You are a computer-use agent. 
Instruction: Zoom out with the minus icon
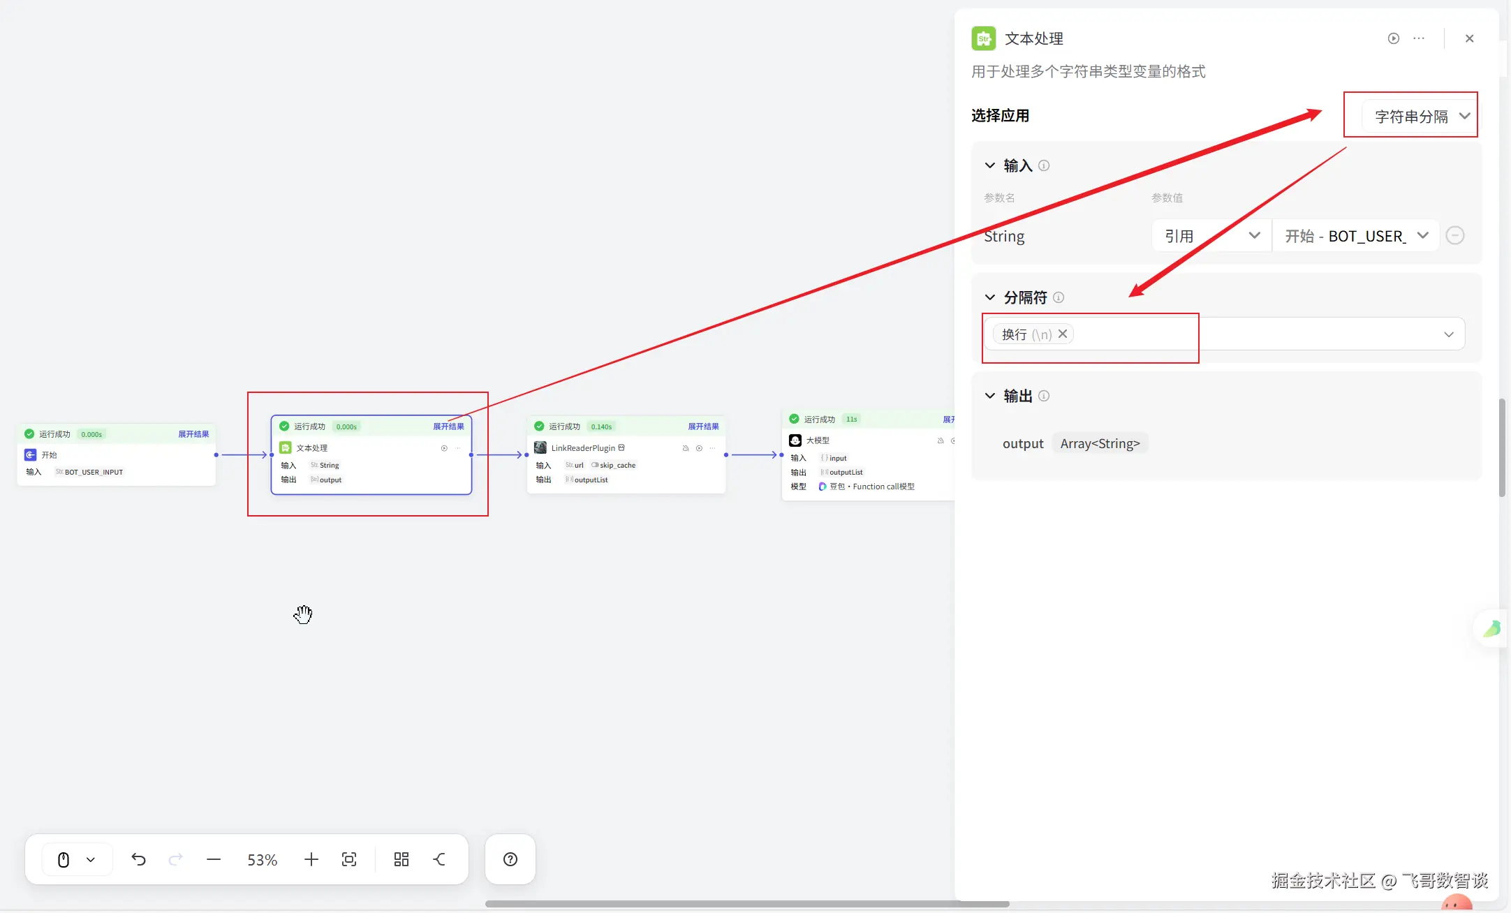(x=214, y=859)
